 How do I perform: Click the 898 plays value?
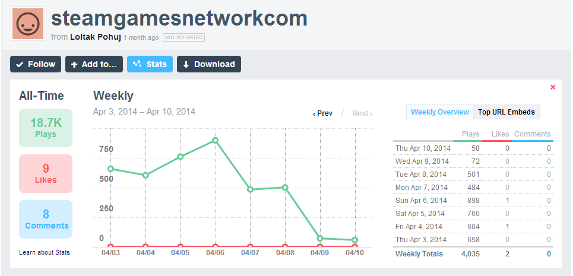473,201
